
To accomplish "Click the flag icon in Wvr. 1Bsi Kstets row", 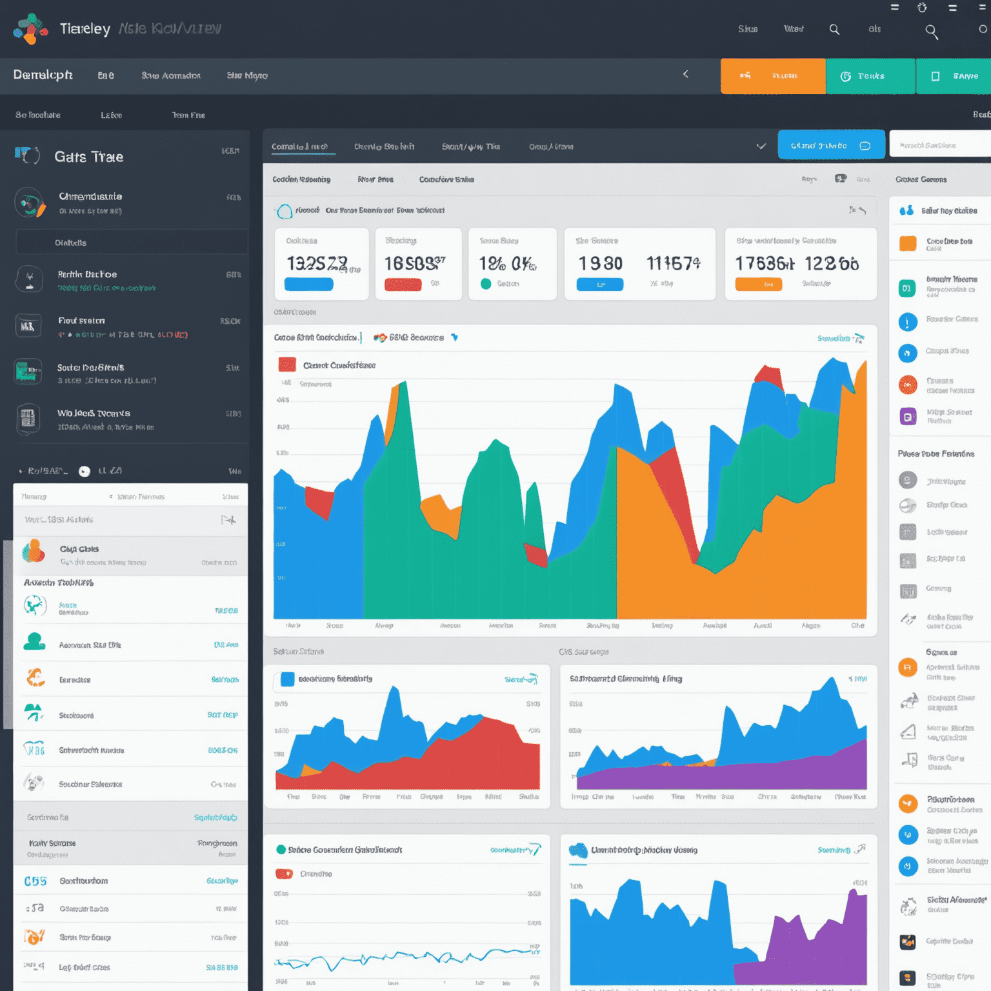I will coord(228,520).
